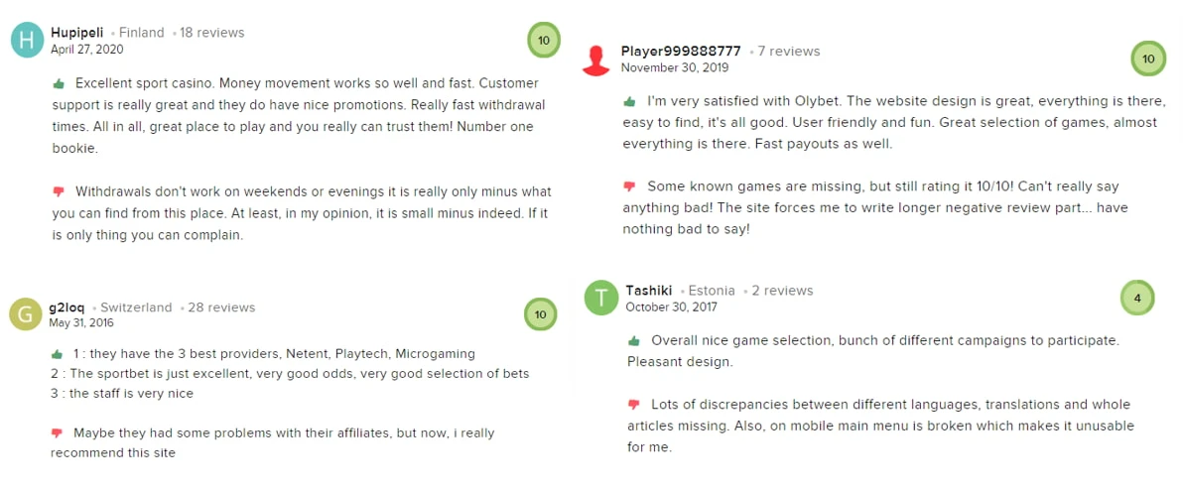Click thumbs-up icon in Tashiki's review
Viewport: 1183px width, 490px height.
pos(634,340)
